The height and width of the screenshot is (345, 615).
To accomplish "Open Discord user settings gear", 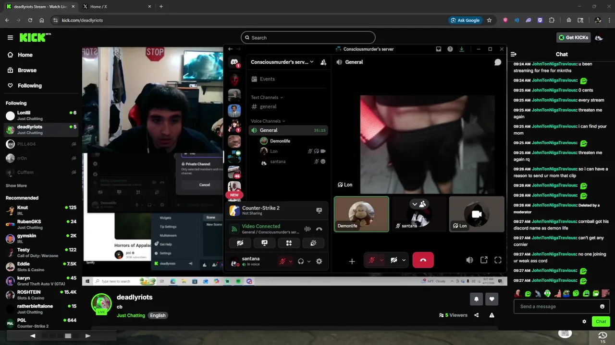I will point(319,261).
